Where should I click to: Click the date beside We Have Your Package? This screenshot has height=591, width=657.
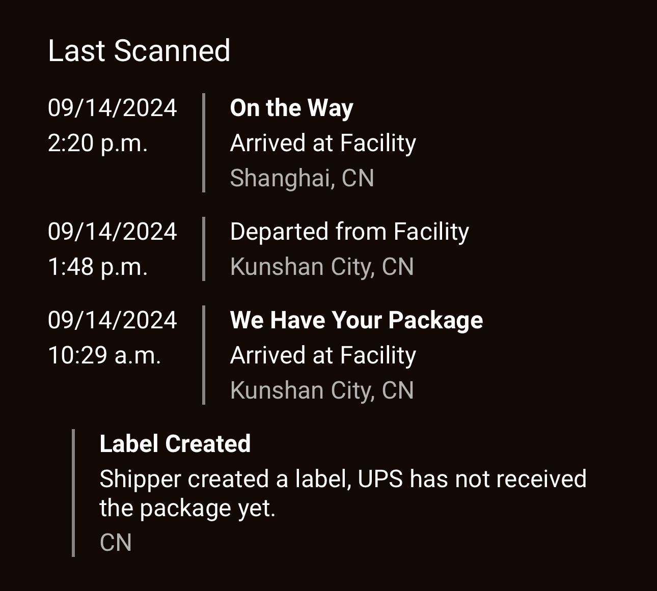pyautogui.click(x=112, y=320)
